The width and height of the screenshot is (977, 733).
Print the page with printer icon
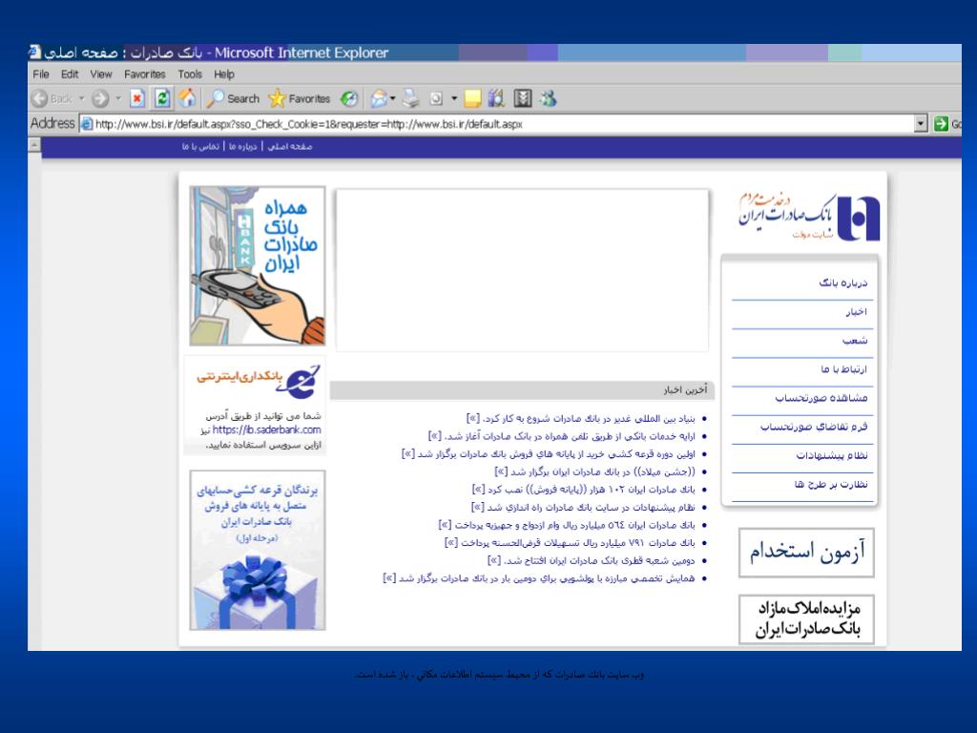pos(410,98)
